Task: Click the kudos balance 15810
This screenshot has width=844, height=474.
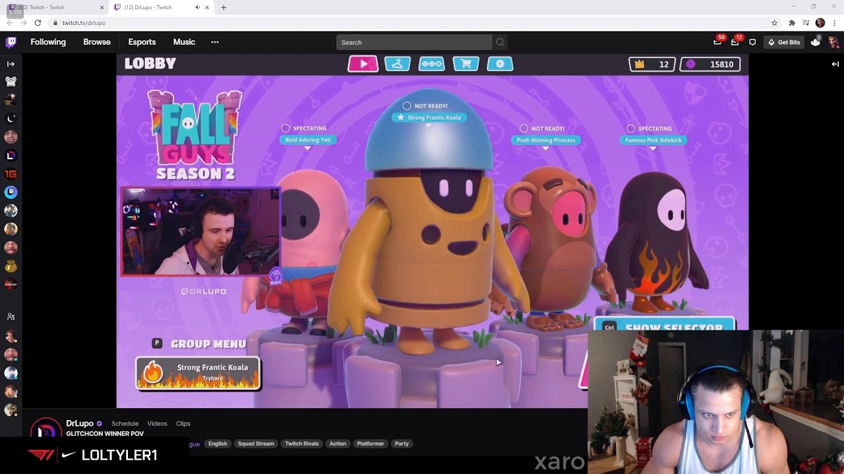Action: tap(710, 65)
